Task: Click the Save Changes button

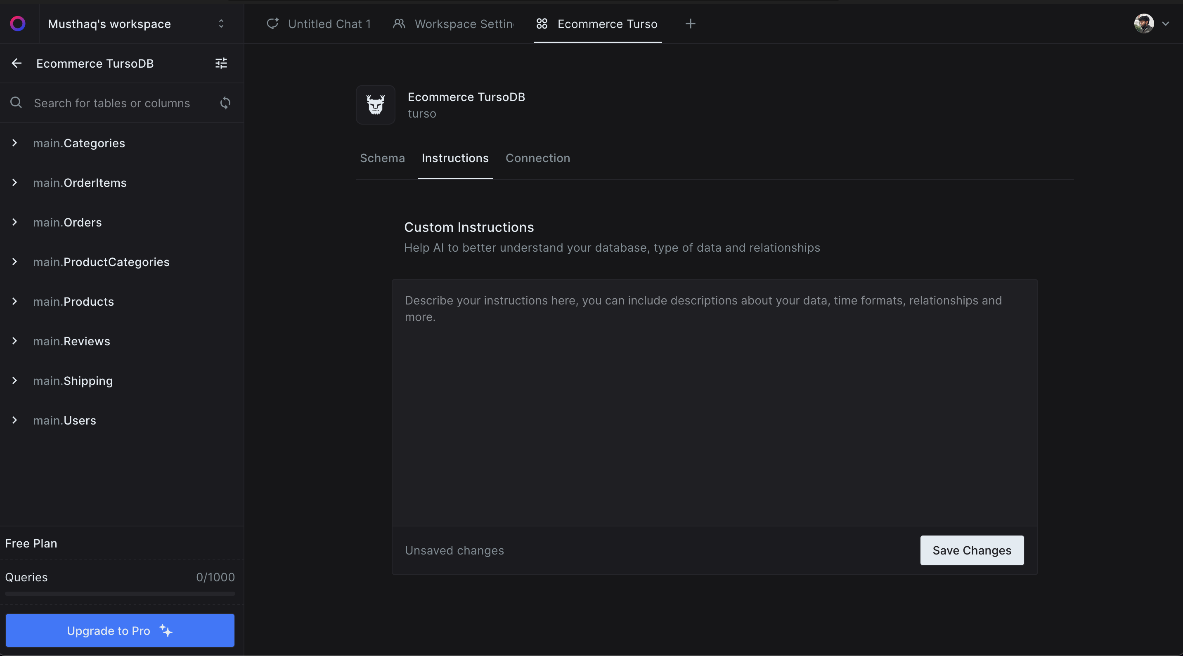Action: [x=972, y=550]
